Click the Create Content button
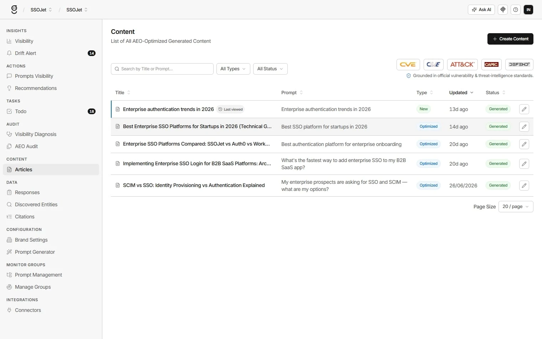The width and height of the screenshot is (542, 339). [510, 39]
